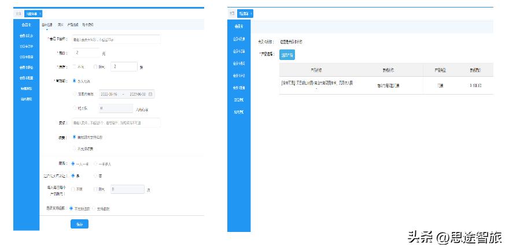
Task: Switch to the 图片 sub-tab in the form
Action: tap(61, 25)
